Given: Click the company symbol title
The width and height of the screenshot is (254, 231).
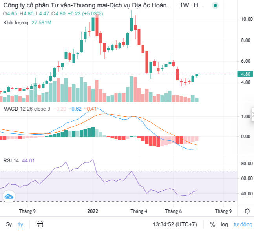Looking at the screenshot, I should tap(88, 5).
